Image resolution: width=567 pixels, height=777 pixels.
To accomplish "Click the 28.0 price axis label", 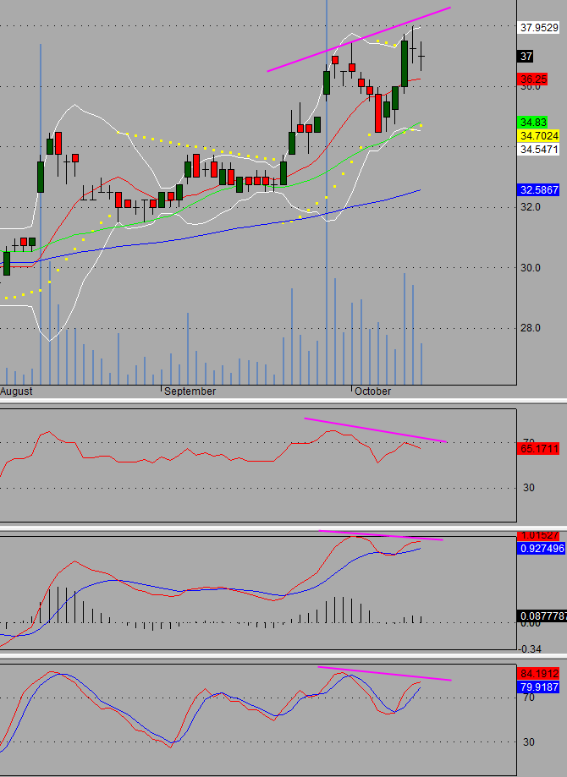I will (x=531, y=328).
